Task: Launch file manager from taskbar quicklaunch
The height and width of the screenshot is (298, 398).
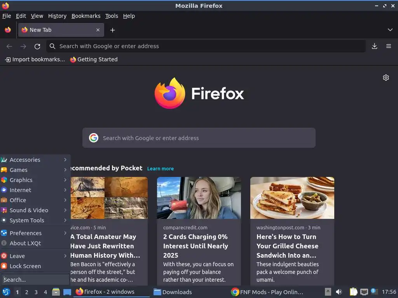Action: (x=56, y=292)
